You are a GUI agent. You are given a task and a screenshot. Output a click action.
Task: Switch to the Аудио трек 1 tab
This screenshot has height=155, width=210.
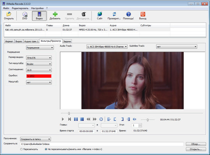point(31,41)
